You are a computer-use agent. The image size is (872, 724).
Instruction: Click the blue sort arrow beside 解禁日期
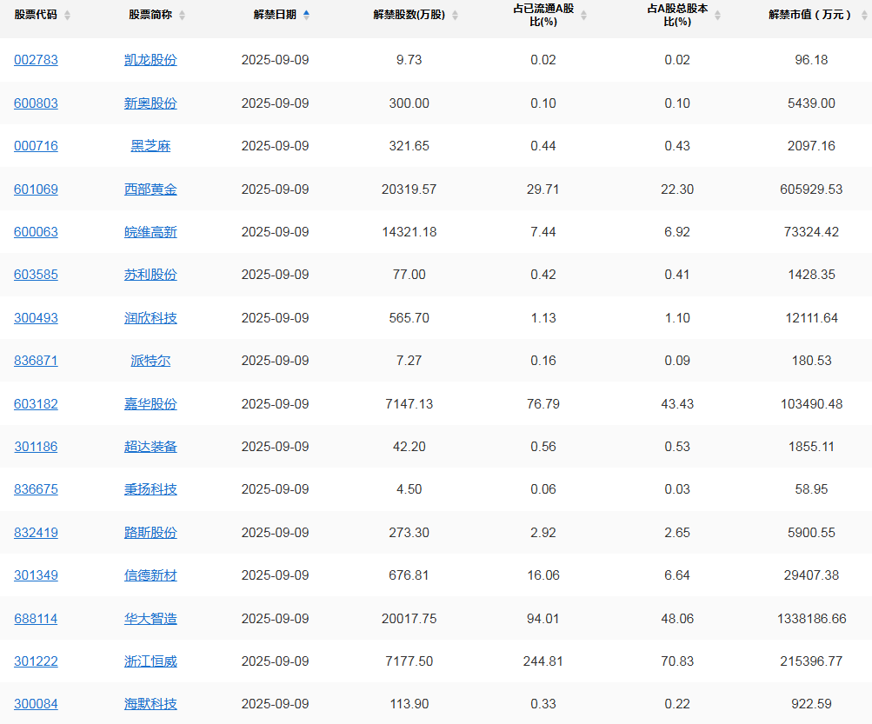point(306,15)
